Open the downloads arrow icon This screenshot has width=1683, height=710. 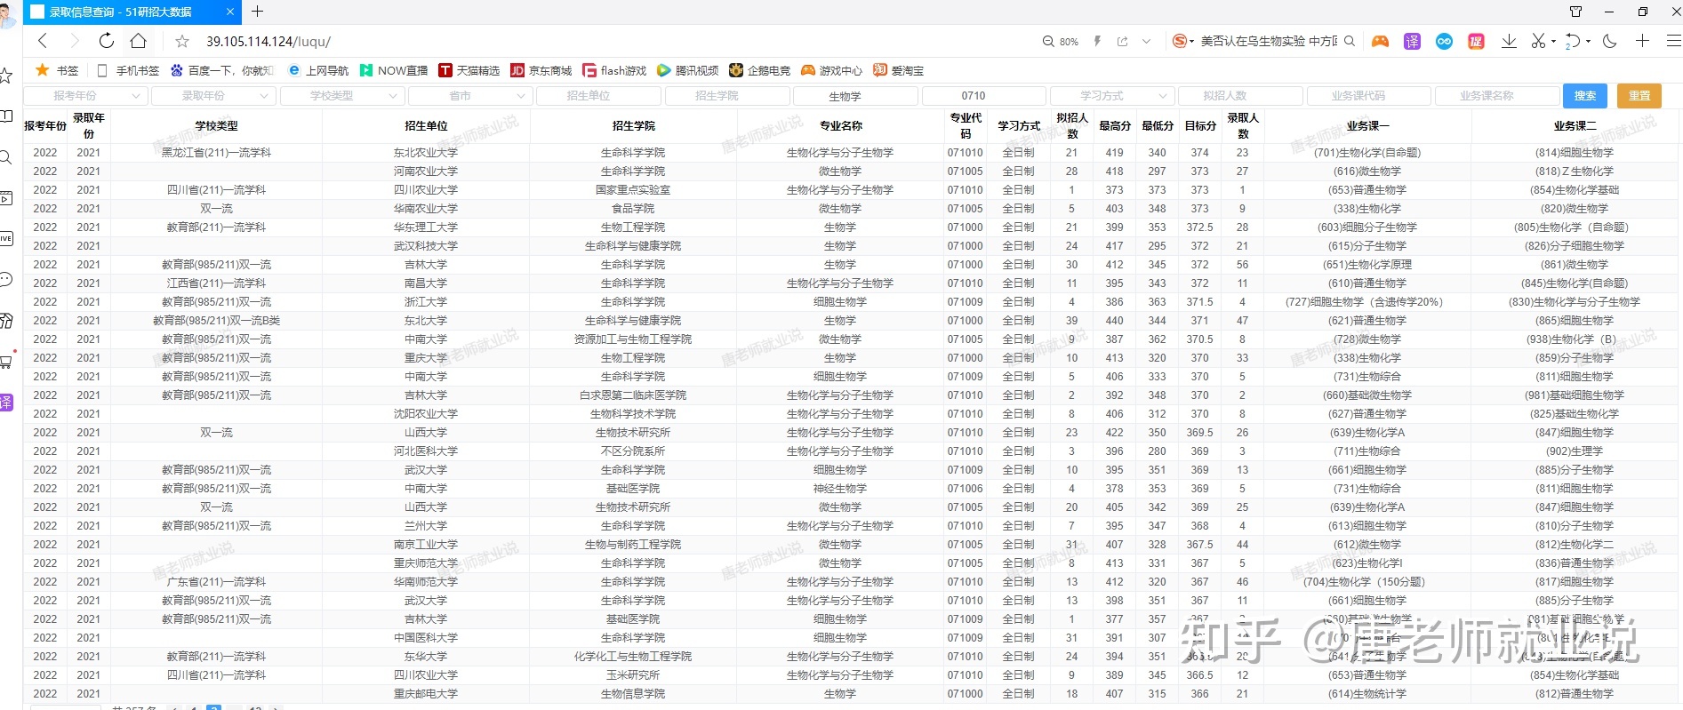(x=1509, y=42)
